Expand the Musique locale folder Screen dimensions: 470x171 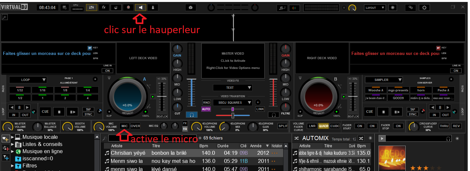(13, 137)
